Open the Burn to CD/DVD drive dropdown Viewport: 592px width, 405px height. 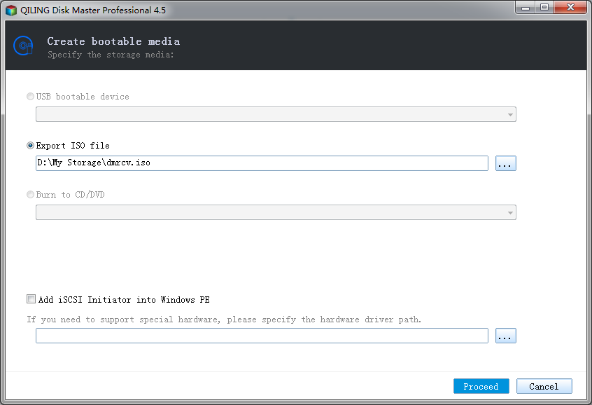click(276, 212)
